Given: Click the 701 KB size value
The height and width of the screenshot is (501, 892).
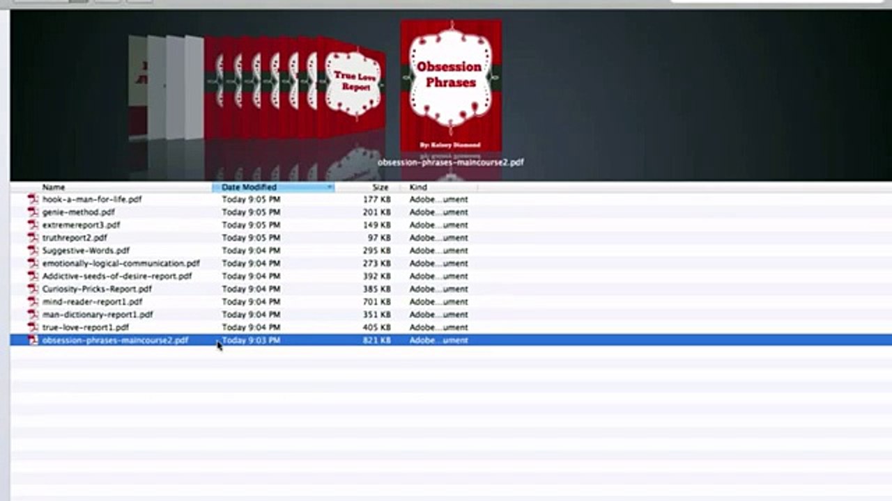Looking at the screenshot, I should 377,301.
